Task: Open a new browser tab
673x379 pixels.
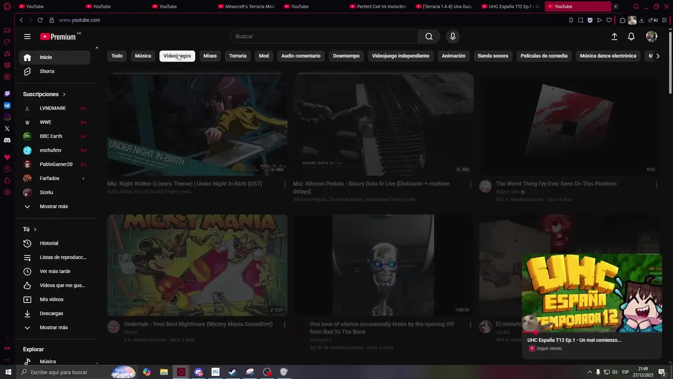Action: point(616,6)
